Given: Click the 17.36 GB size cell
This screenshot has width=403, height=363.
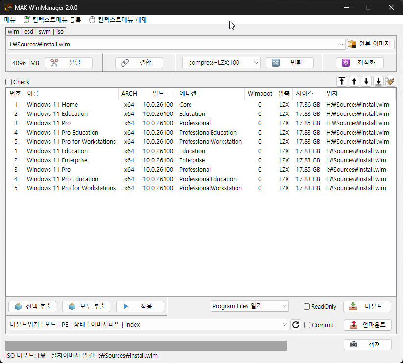Looking at the screenshot, I should (308, 105).
